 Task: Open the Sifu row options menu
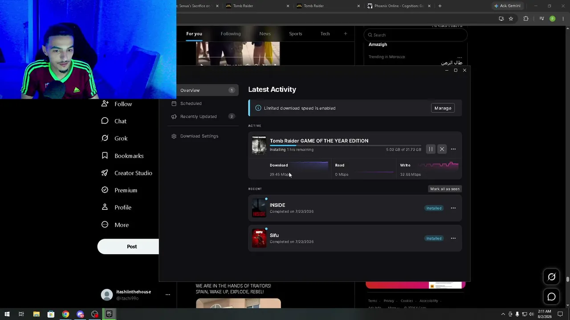point(453,238)
